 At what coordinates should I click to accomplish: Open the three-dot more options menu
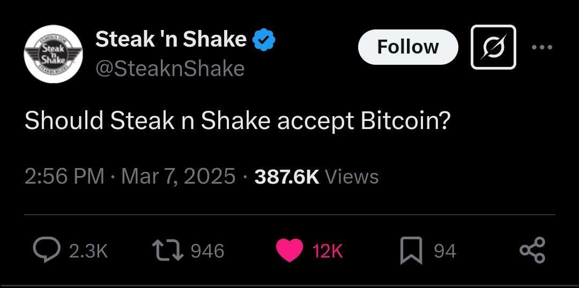[x=541, y=47]
